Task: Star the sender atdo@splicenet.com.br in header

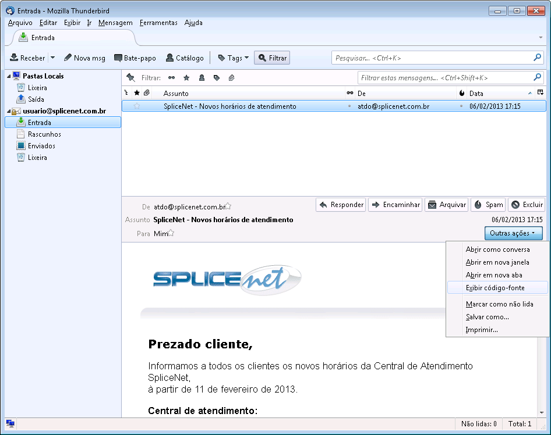Action: [x=228, y=206]
